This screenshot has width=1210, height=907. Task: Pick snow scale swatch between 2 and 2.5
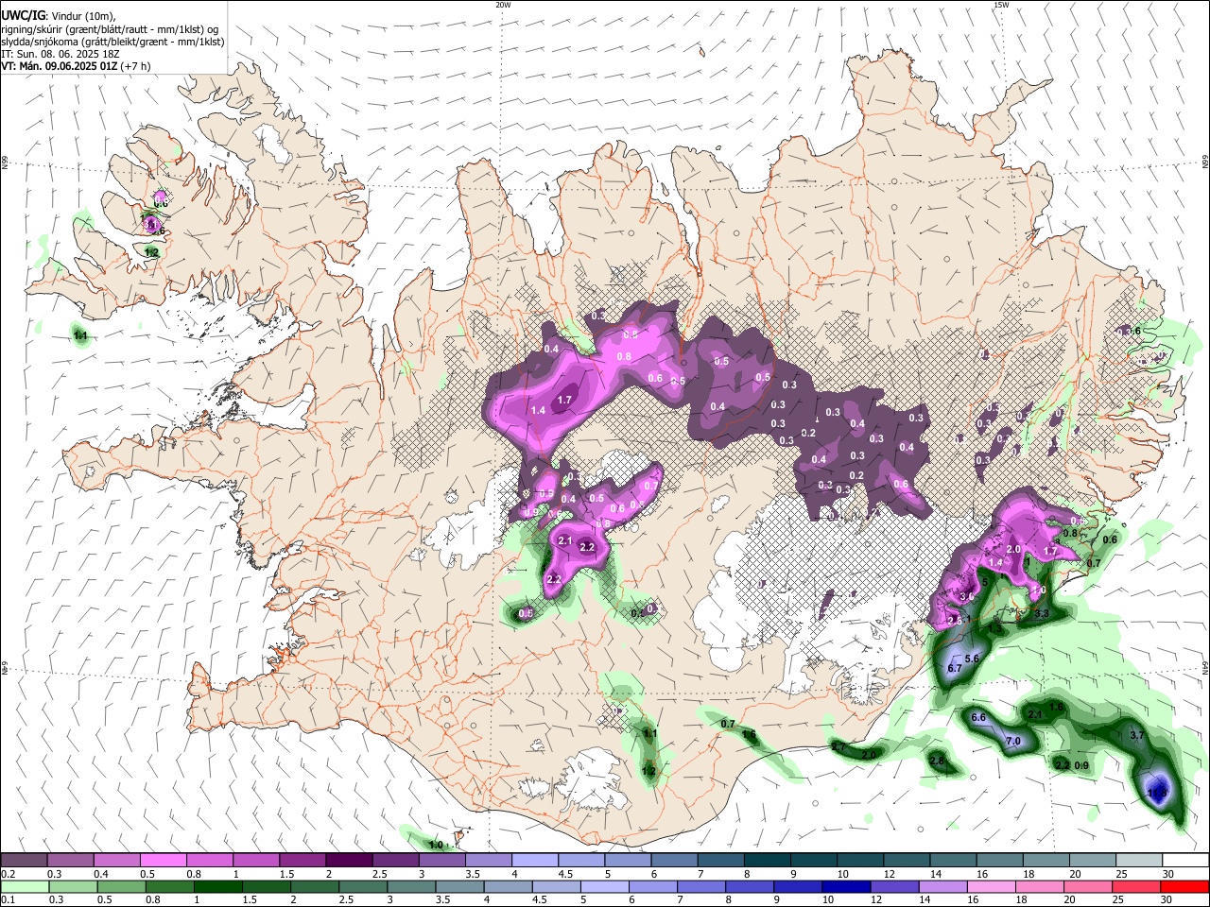coord(348,861)
